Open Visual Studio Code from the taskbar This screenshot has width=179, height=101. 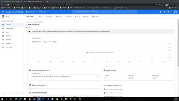click(x=48, y=99)
